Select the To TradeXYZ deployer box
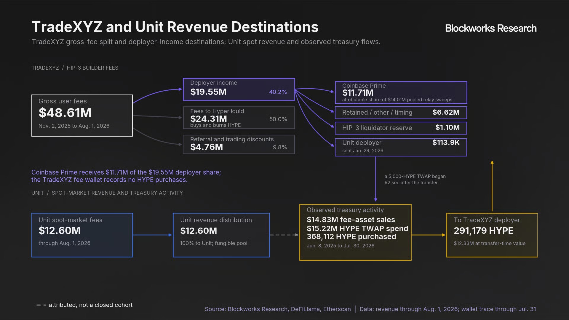The height and width of the screenshot is (320, 569). (492, 235)
